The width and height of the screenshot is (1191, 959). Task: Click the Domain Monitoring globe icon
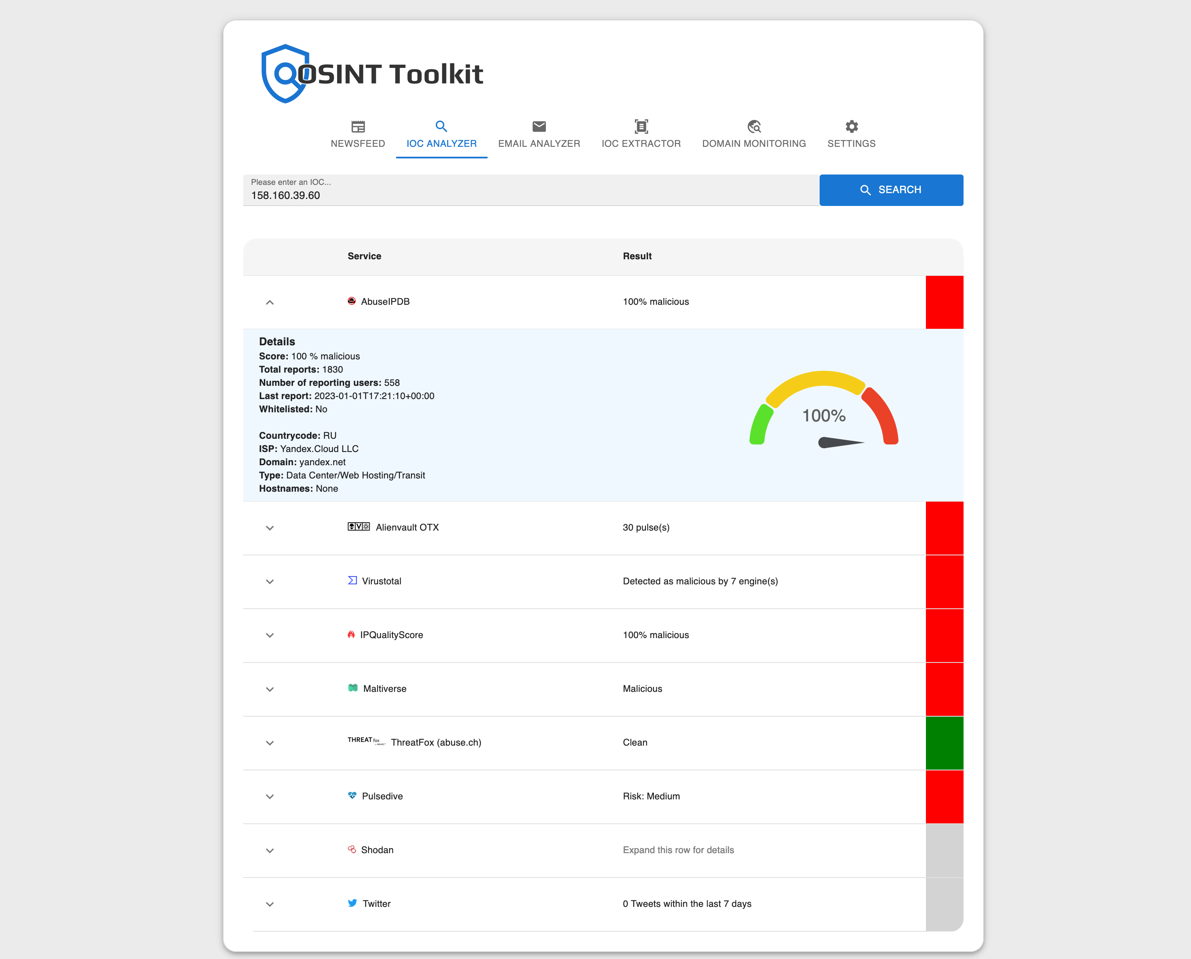tap(754, 127)
